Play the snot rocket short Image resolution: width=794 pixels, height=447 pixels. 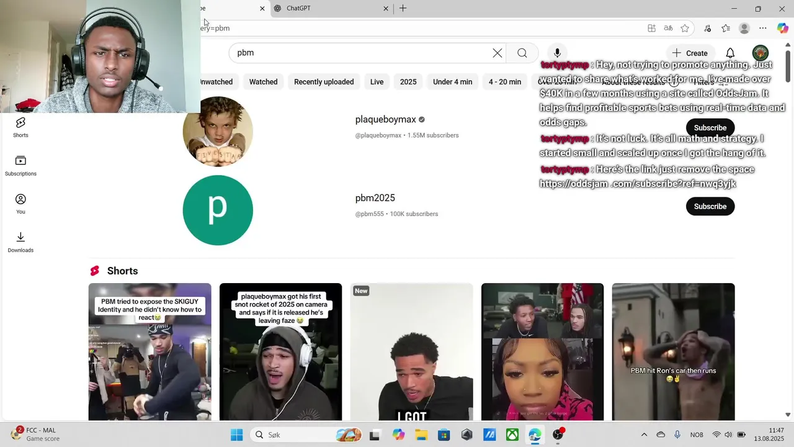(280, 352)
